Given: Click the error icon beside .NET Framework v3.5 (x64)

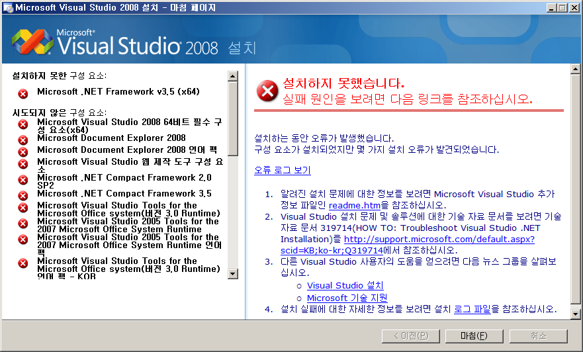Looking at the screenshot, I should tap(23, 94).
